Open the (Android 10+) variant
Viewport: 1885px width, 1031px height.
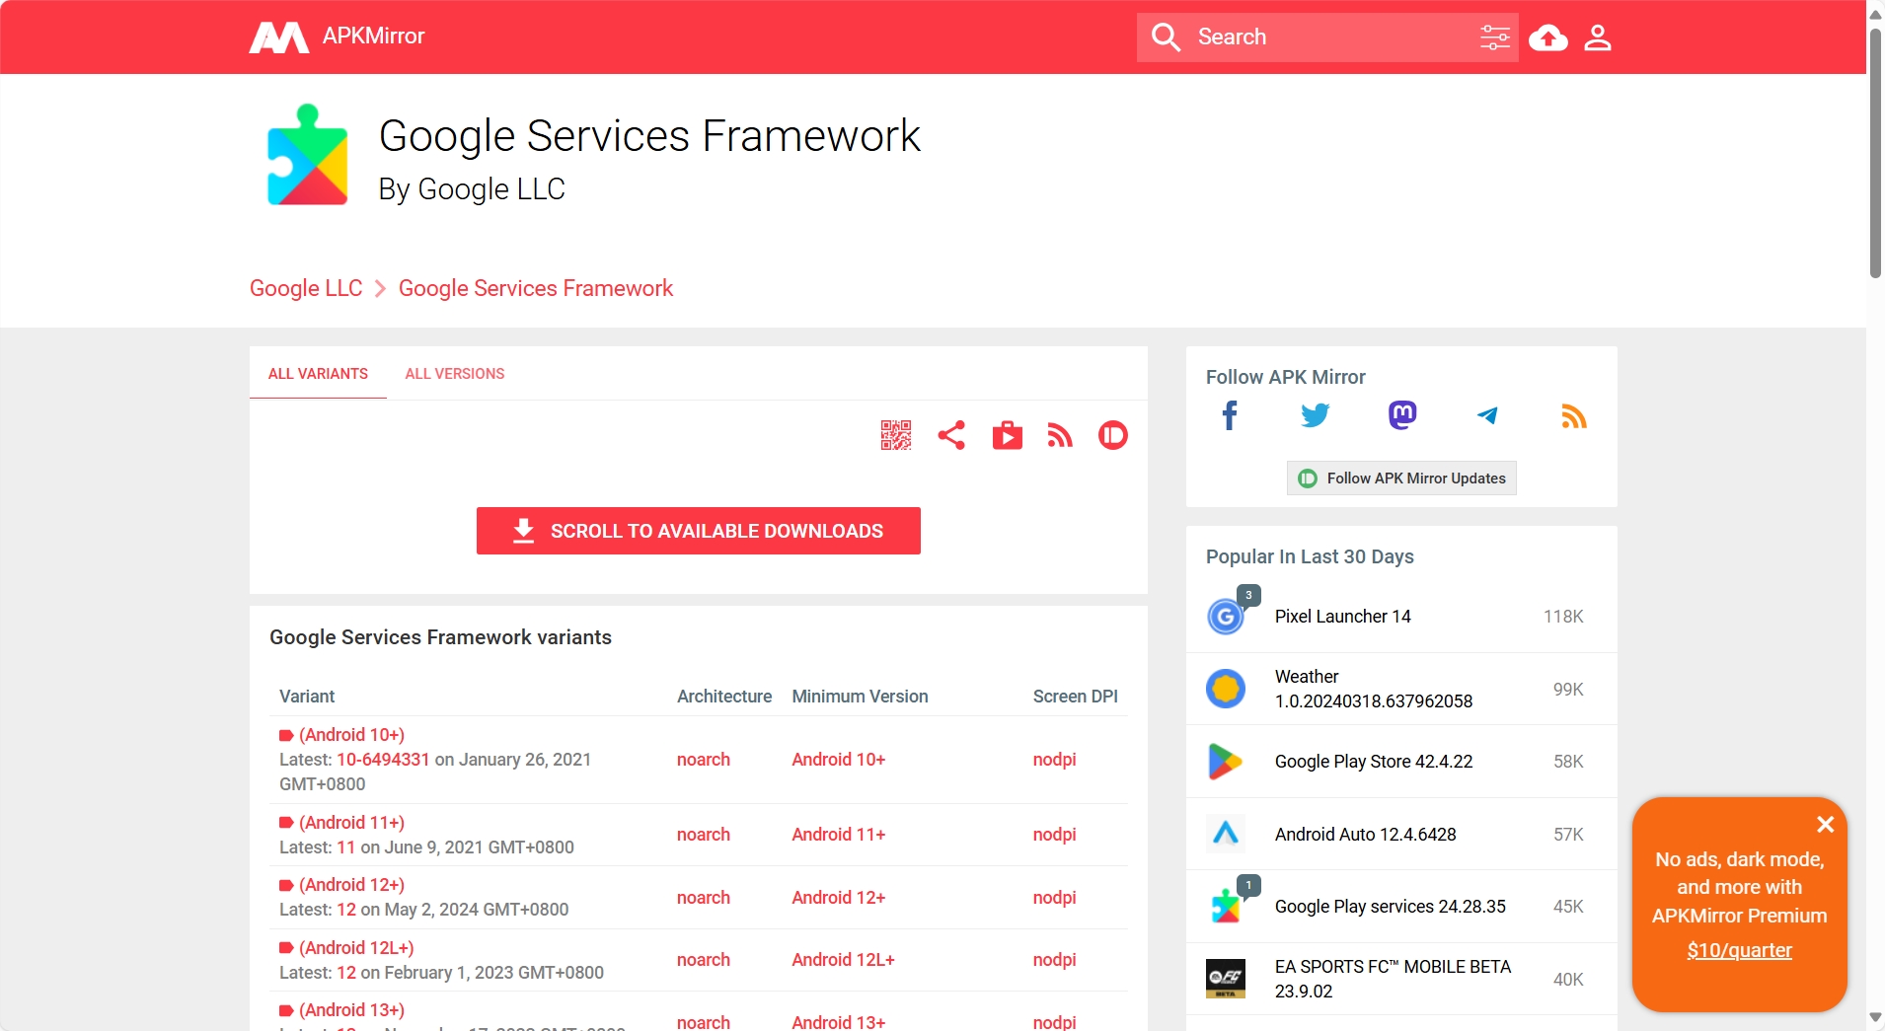click(x=351, y=735)
